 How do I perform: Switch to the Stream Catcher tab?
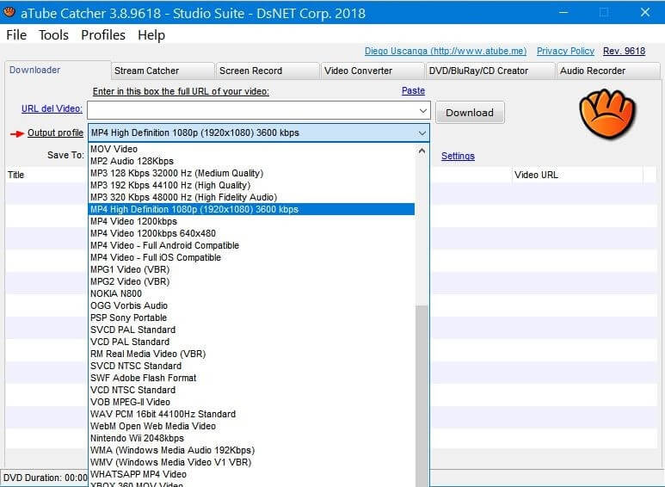point(163,71)
